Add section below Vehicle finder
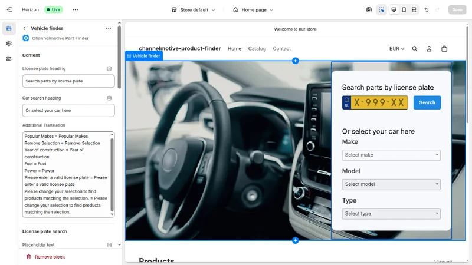472x265 pixels. click(296, 240)
